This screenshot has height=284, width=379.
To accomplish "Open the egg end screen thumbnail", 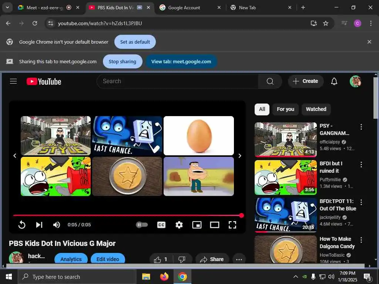I will point(199,136).
